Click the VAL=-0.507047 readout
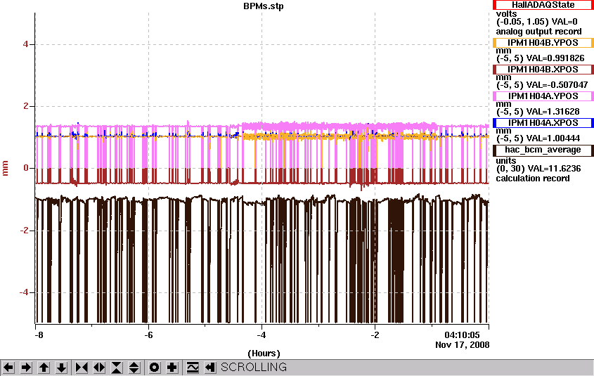 (557, 85)
